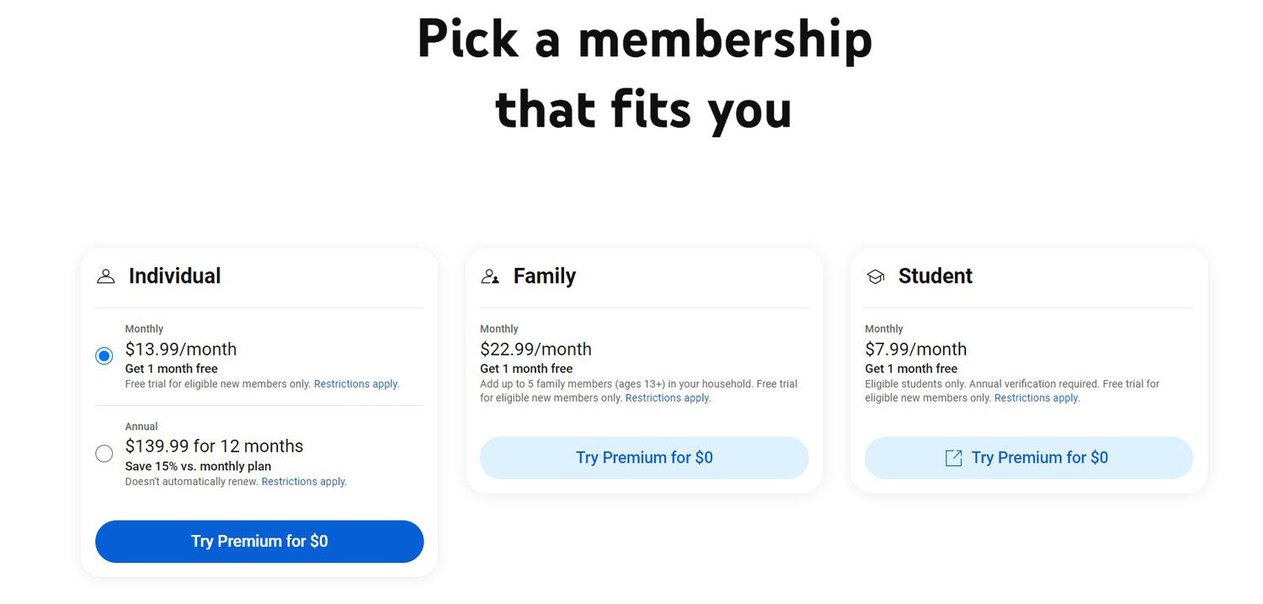This screenshot has height=604, width=1263.
Task: Open Restrictions apply under the Annual plan
Action: (x=303, y=481)
